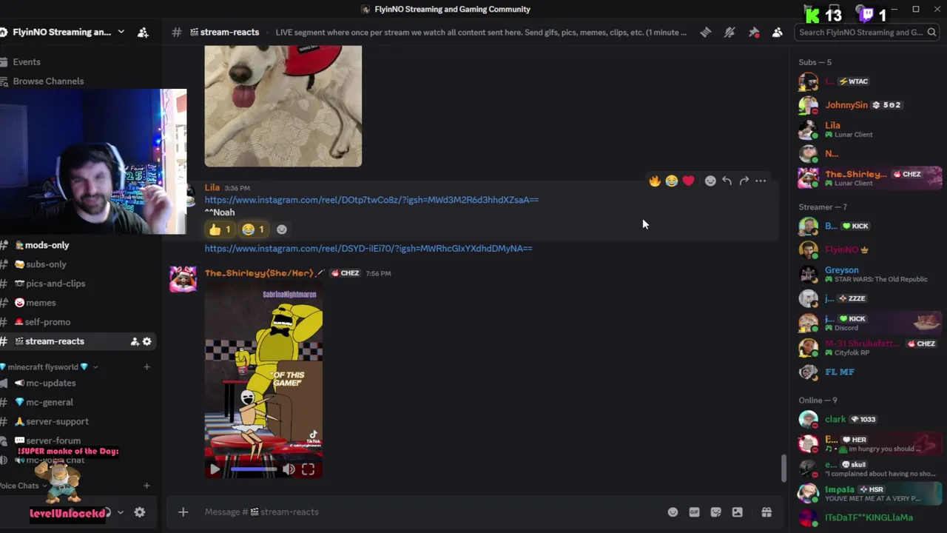Open more options ellipsis on message
This screenshot has height=533, width=947.
[761, 181]
